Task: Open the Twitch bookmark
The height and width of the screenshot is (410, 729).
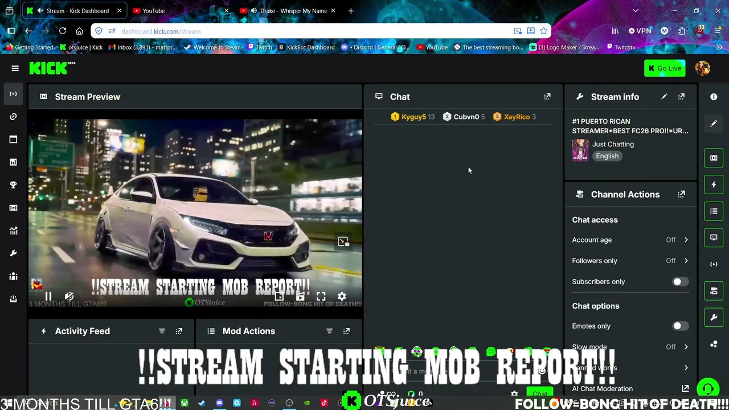Action: pos(260,47)
